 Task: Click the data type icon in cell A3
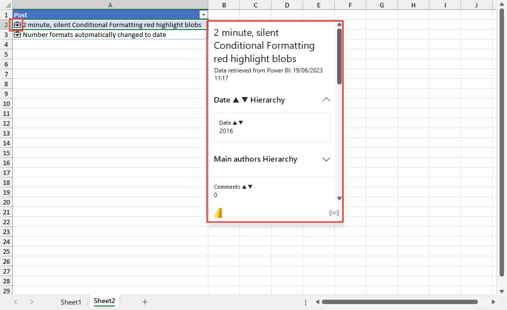click(x=17, y=34)
